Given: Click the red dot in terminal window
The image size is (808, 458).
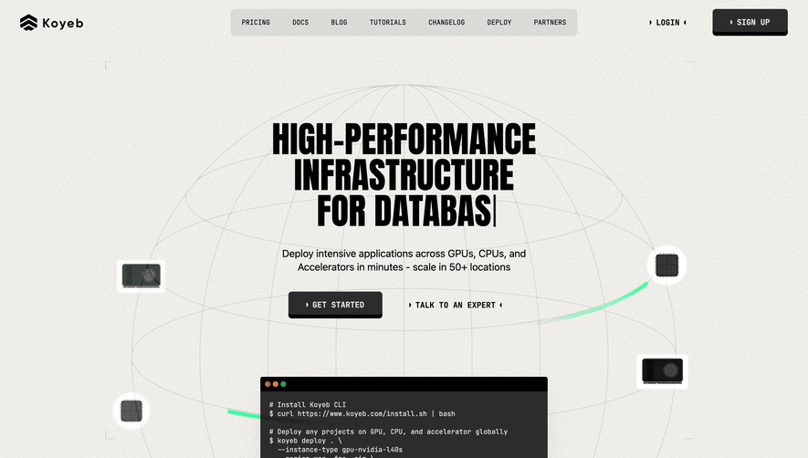Looking at the screenshot, I should tap(268, 384).
